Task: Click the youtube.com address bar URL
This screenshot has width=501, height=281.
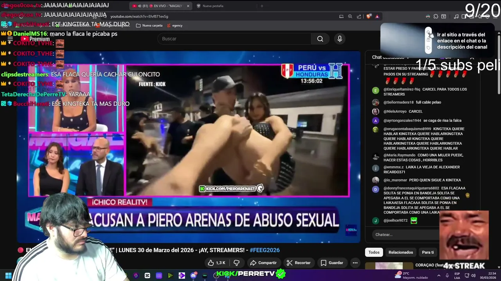Action: pyautogui.click(x=139, y=16)
